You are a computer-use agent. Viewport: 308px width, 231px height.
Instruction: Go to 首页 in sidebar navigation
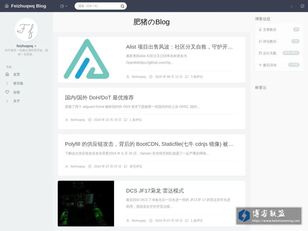coord(16,74)
